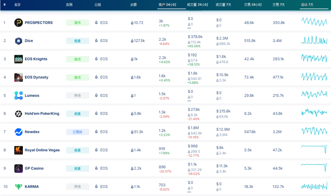Viewport: 331px width, 196px height.
Task: Sort by 成交量 24小时 column header
Action: pyautogui.click(x=197, y=5)
